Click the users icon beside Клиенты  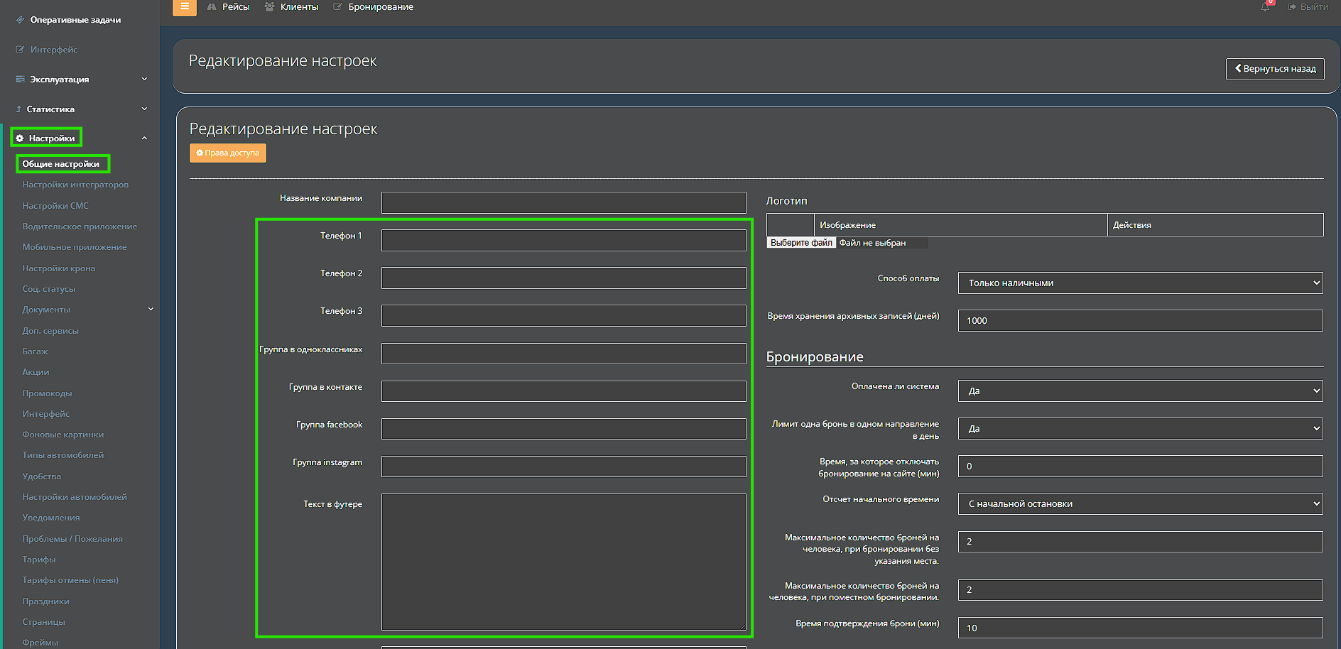point(269,7)
